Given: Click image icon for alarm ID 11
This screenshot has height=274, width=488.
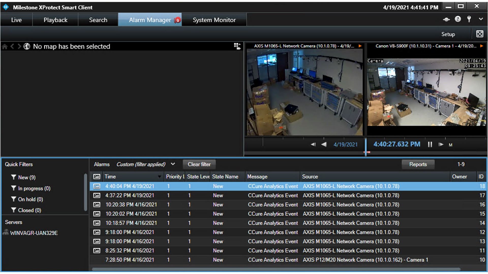Looking at the screenshot, I should click(x=97, y=250).
